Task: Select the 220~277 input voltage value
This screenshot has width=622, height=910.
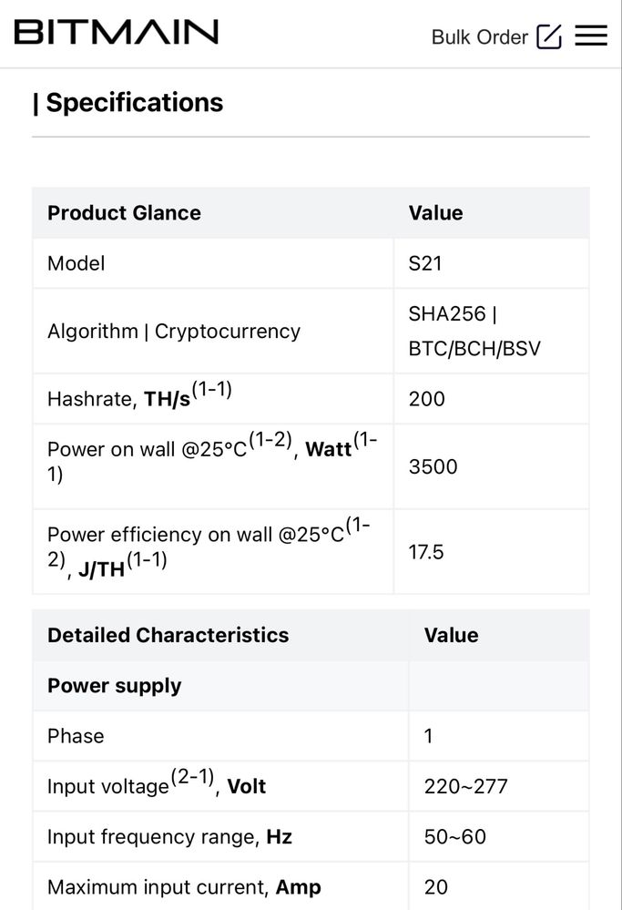Action: pyautogui.click(x=466, y=786)
